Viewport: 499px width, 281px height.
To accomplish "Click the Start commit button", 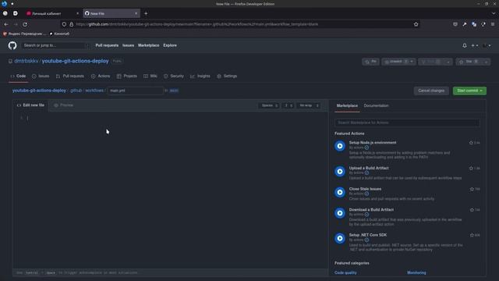I will coord(469,91).
